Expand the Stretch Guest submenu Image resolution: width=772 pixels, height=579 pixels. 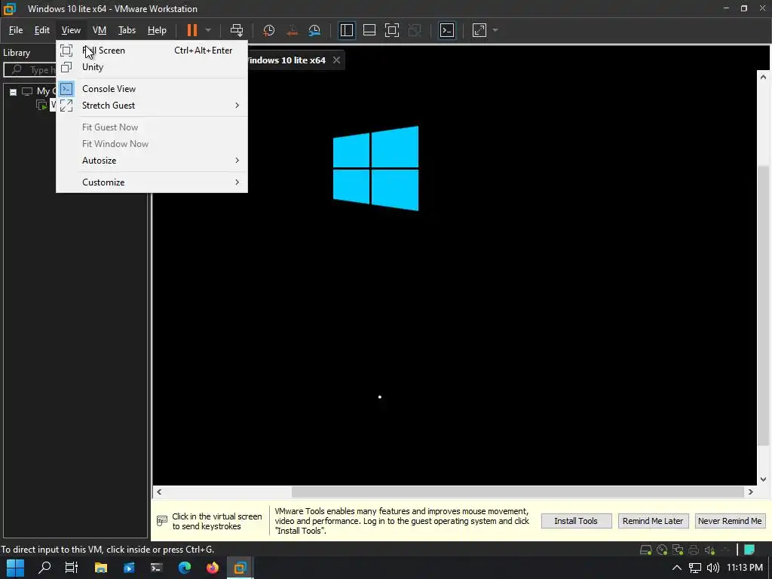tap(152, 106)
